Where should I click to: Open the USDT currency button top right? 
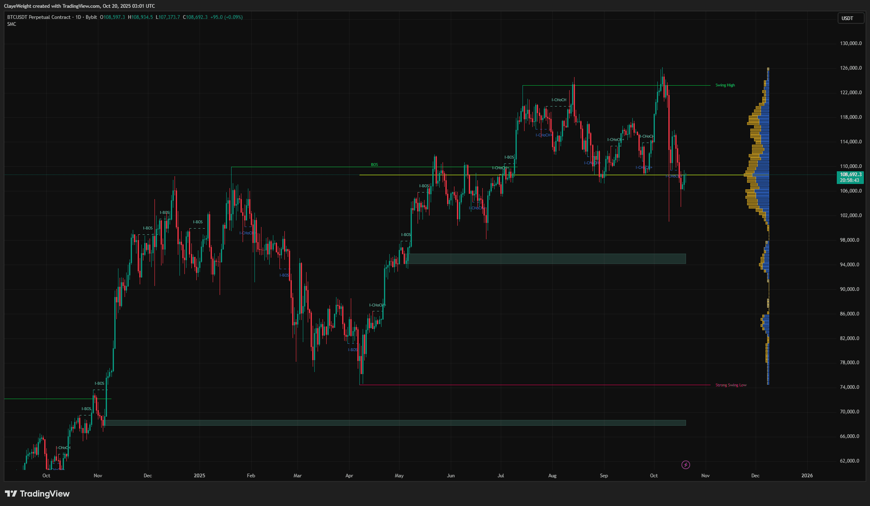tap(850, 18)
